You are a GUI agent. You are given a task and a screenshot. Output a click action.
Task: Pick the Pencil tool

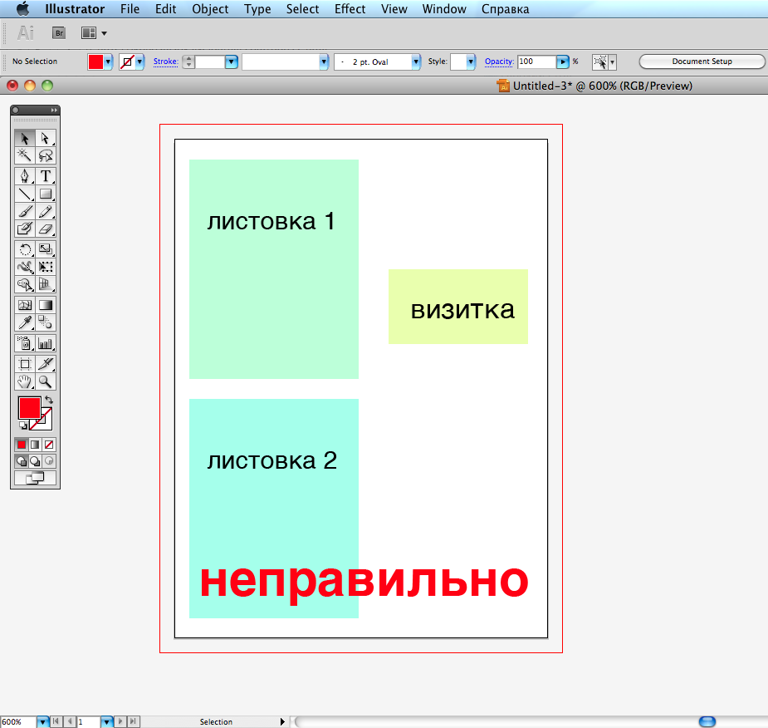[46, 211]
